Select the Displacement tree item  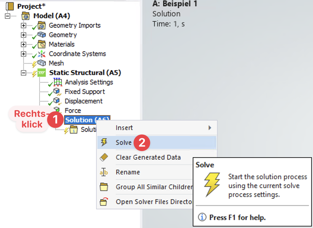click(84, 101)
